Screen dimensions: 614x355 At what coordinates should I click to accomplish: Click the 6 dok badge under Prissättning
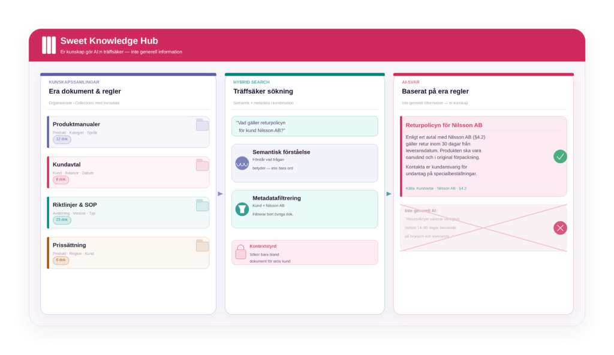61,260
